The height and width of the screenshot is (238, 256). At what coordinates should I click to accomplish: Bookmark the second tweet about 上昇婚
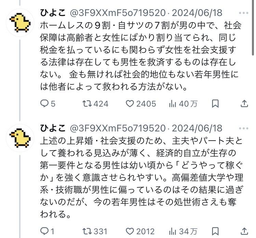tap(215, 232)
